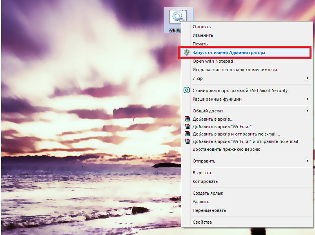This screenshot has width=315, height=235.
Task: Choose 'Копировать' from the menu
Action: pos(247,181)
